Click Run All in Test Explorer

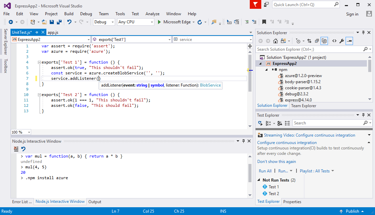(265, 171)
